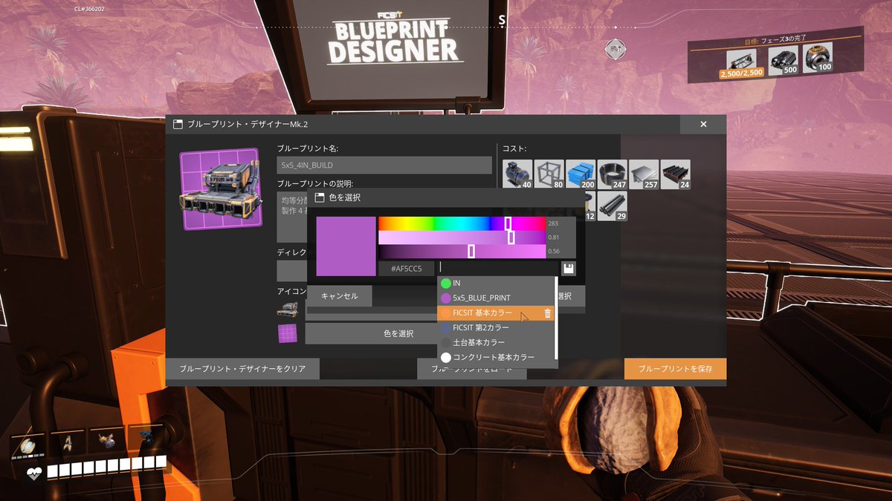This screenshot has height=501, width=892.
Task: Click the color preset name input field
Action: (499, 268)
